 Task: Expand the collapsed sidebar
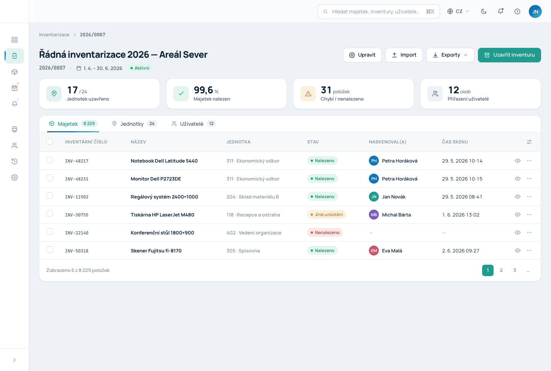[x=15, y=360]
